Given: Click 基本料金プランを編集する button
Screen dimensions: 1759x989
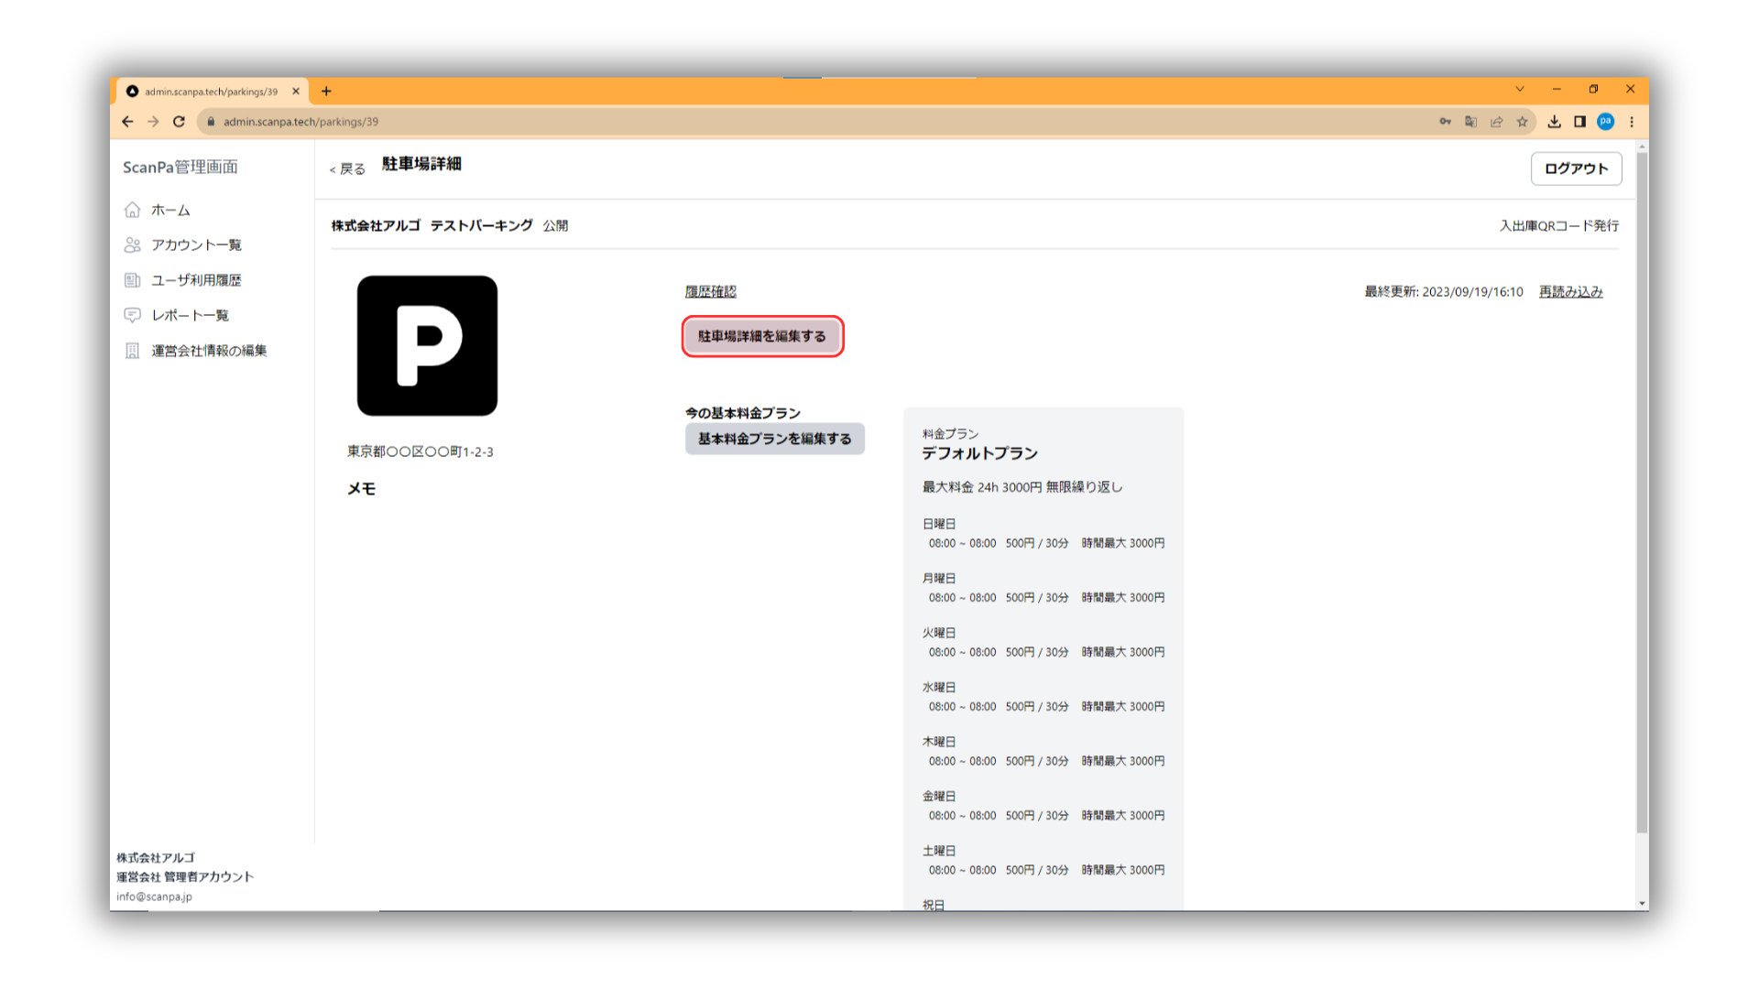Looking at the screenshot, I should (774, 439).
